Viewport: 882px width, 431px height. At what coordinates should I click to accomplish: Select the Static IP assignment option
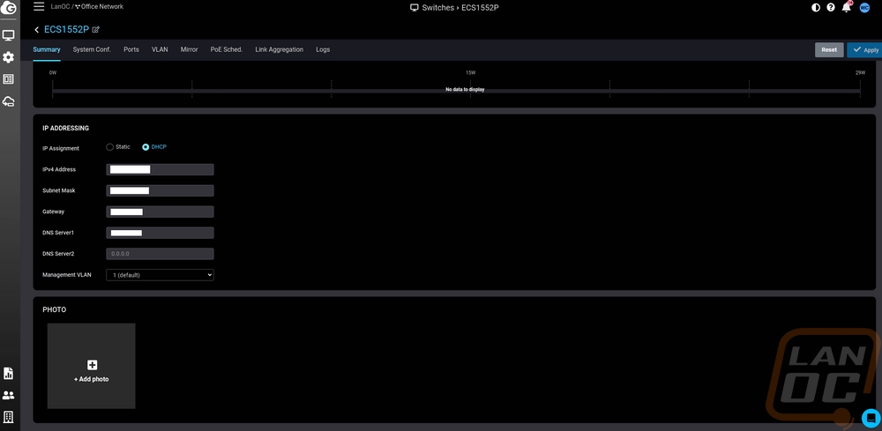pyautogui.click(x=110, y=147)
